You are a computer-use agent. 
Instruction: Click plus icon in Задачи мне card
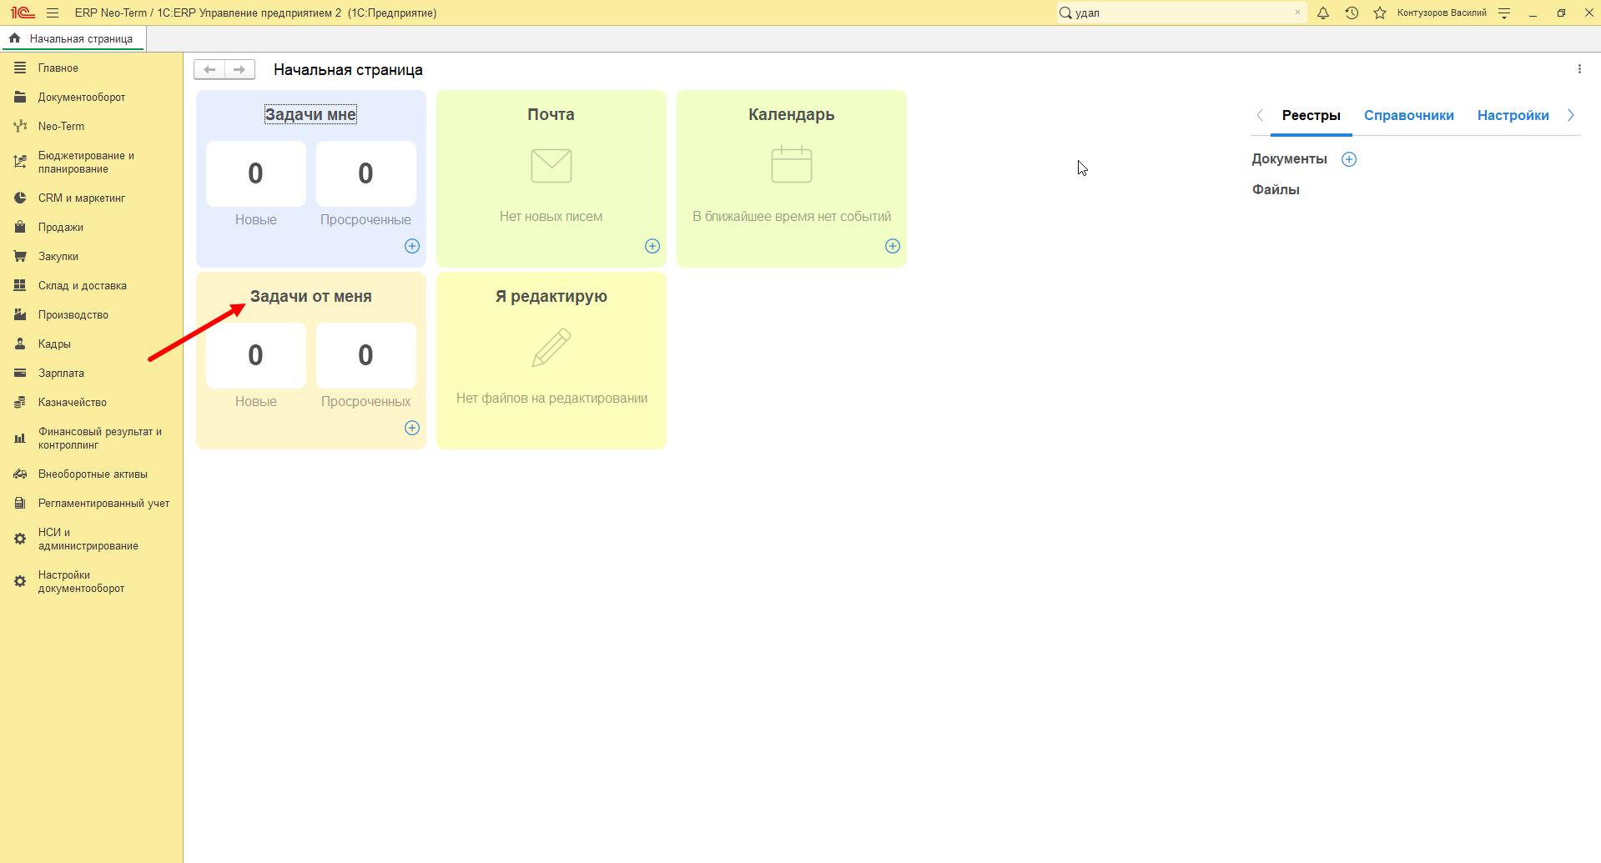(x=412, y=246)
